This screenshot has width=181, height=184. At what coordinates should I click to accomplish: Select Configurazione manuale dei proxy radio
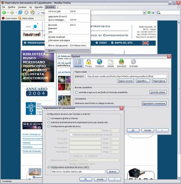[49, 126]
